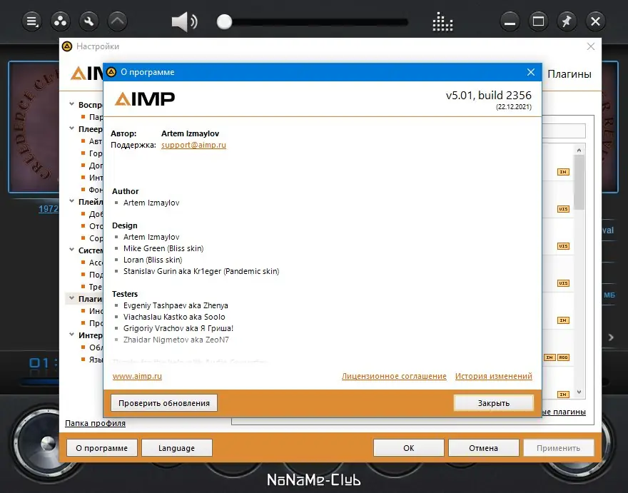Click Zhaidar Nigmetov aka ZeoN7 entry
The height and width of the screenshot is (493, 628).
[x=176, y=340]
